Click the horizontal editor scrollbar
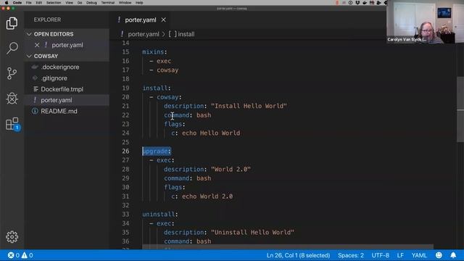The image size is (464, 261). click(288, 246)
